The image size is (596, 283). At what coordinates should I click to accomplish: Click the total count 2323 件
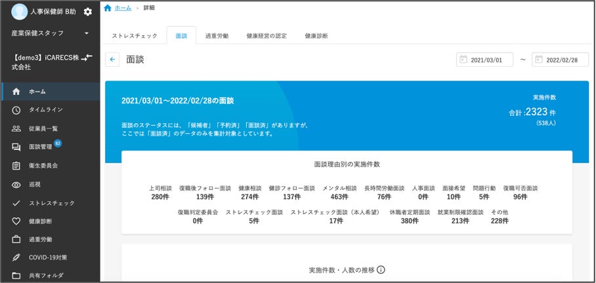pyautogui.click(x=532, y=112)
